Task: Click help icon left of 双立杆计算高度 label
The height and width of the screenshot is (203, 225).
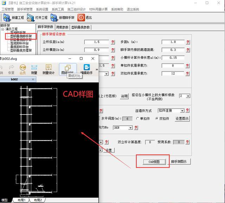Action: tap(106, 142)
